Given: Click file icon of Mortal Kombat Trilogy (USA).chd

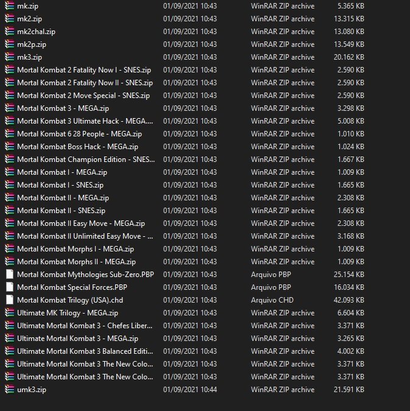Looking at the screenshot, I should pos(10,300).
